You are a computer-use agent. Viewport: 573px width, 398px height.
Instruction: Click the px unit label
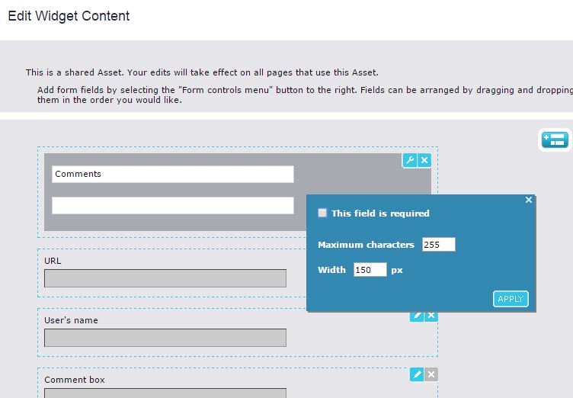tap(397, 271)
